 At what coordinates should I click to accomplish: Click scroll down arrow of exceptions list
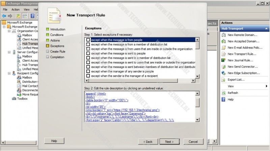197,76
